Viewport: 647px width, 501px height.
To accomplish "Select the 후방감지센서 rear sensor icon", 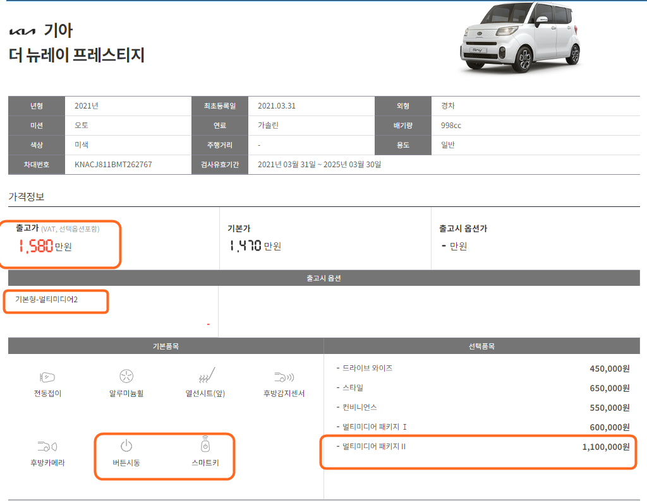I will (x=284, y=377).
